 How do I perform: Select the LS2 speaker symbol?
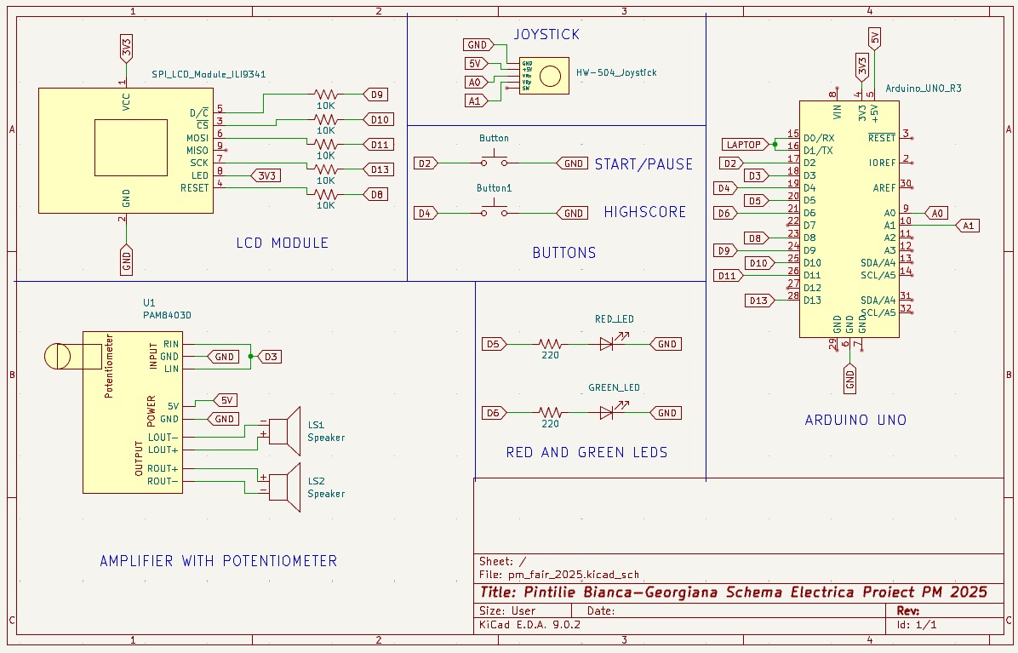(284, 487)
